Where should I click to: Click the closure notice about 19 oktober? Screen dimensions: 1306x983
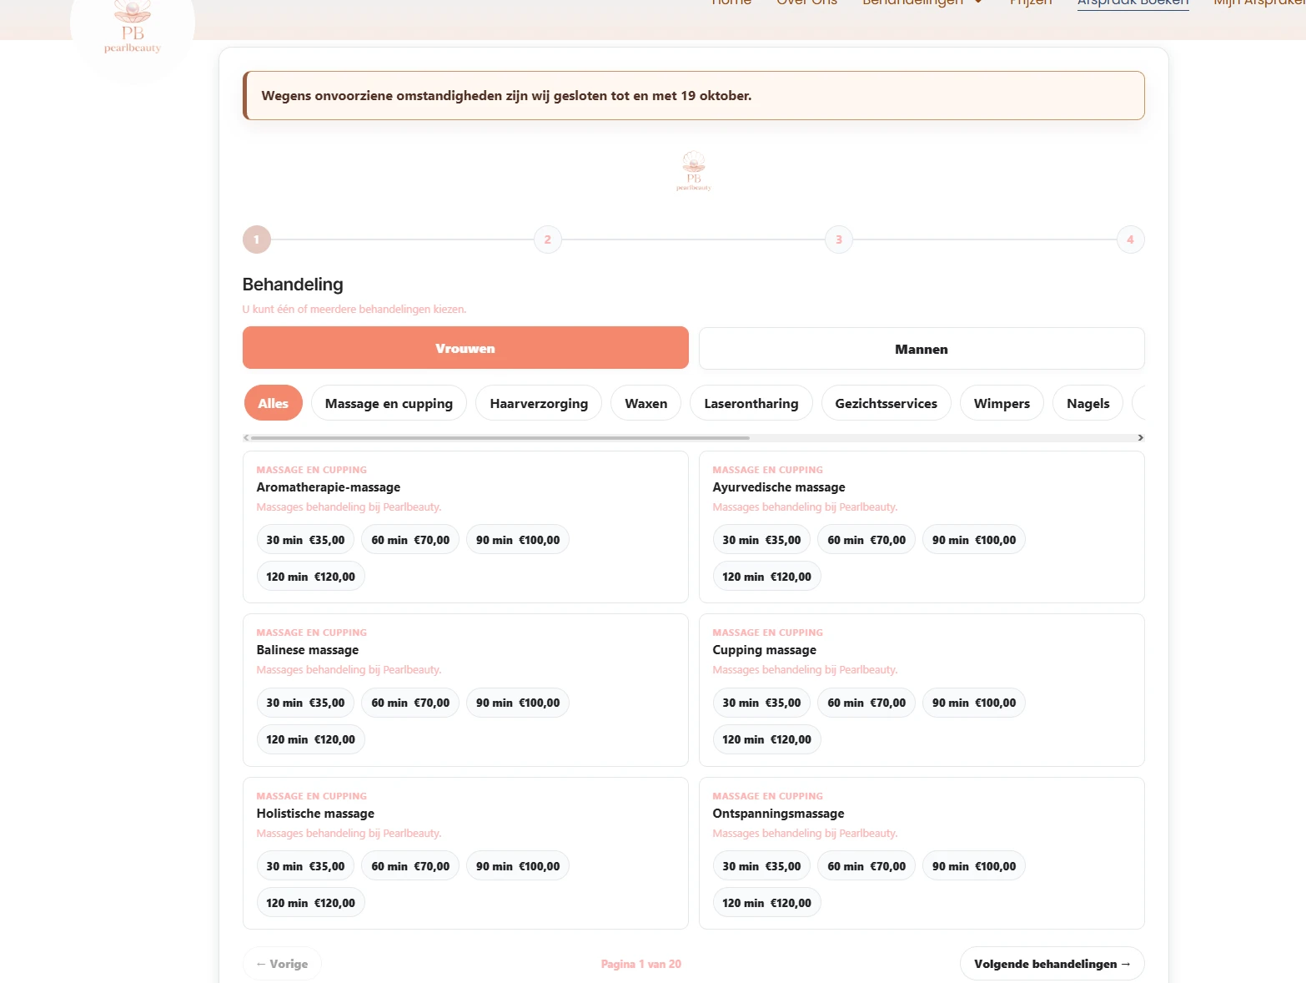[x=694, y=95]
